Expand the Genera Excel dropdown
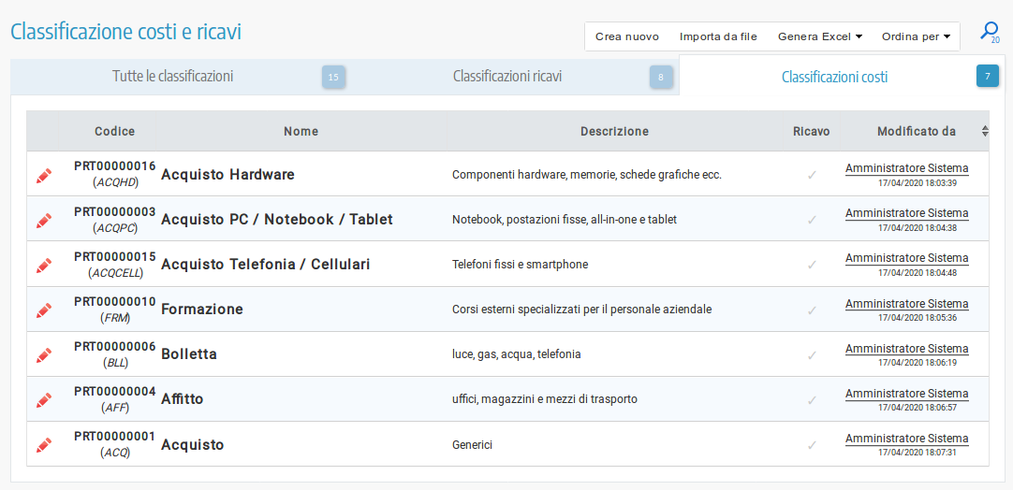This screenshot has width=1013, height=490. coord(819,36)
